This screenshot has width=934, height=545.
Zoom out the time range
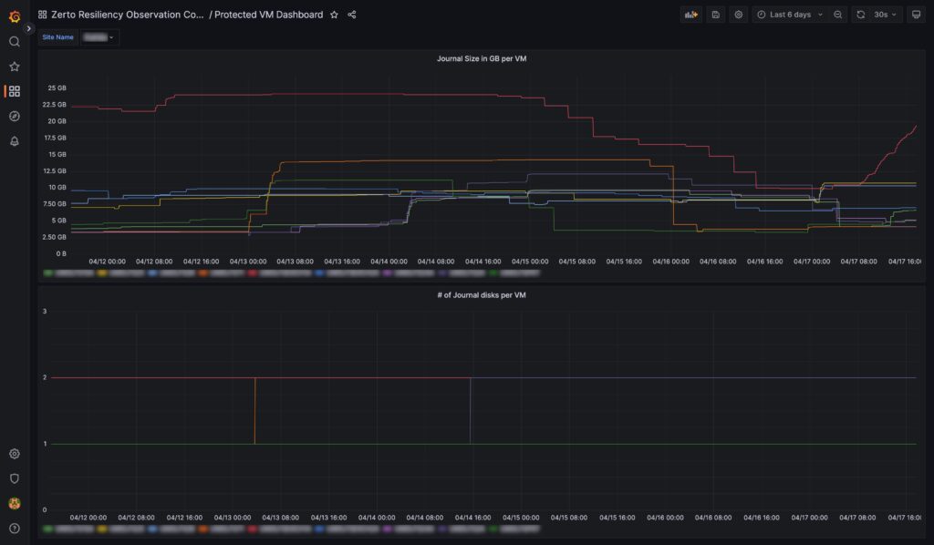coord(837,15)
